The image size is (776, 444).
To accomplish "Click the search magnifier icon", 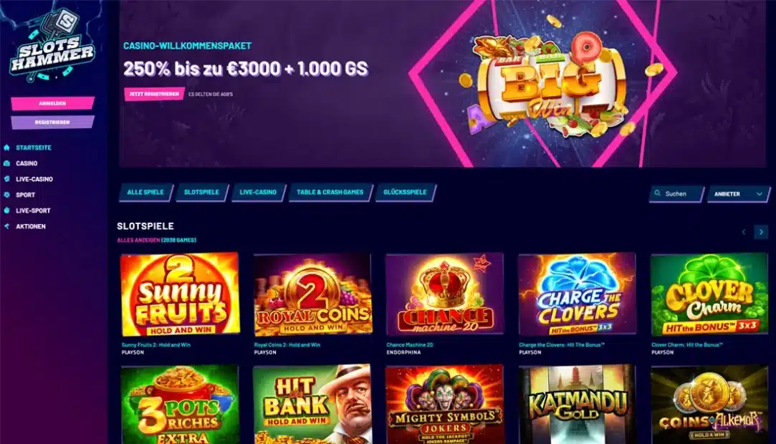I will 657,193.
